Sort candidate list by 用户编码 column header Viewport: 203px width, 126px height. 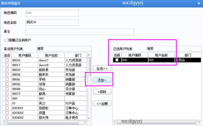(25, 55)
